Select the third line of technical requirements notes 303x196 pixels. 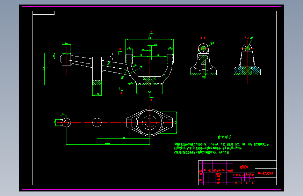201,152
